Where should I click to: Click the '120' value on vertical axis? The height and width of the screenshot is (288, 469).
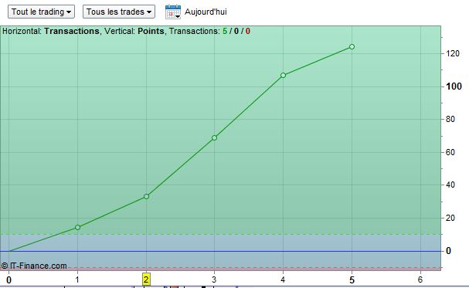tap(452, 53)
